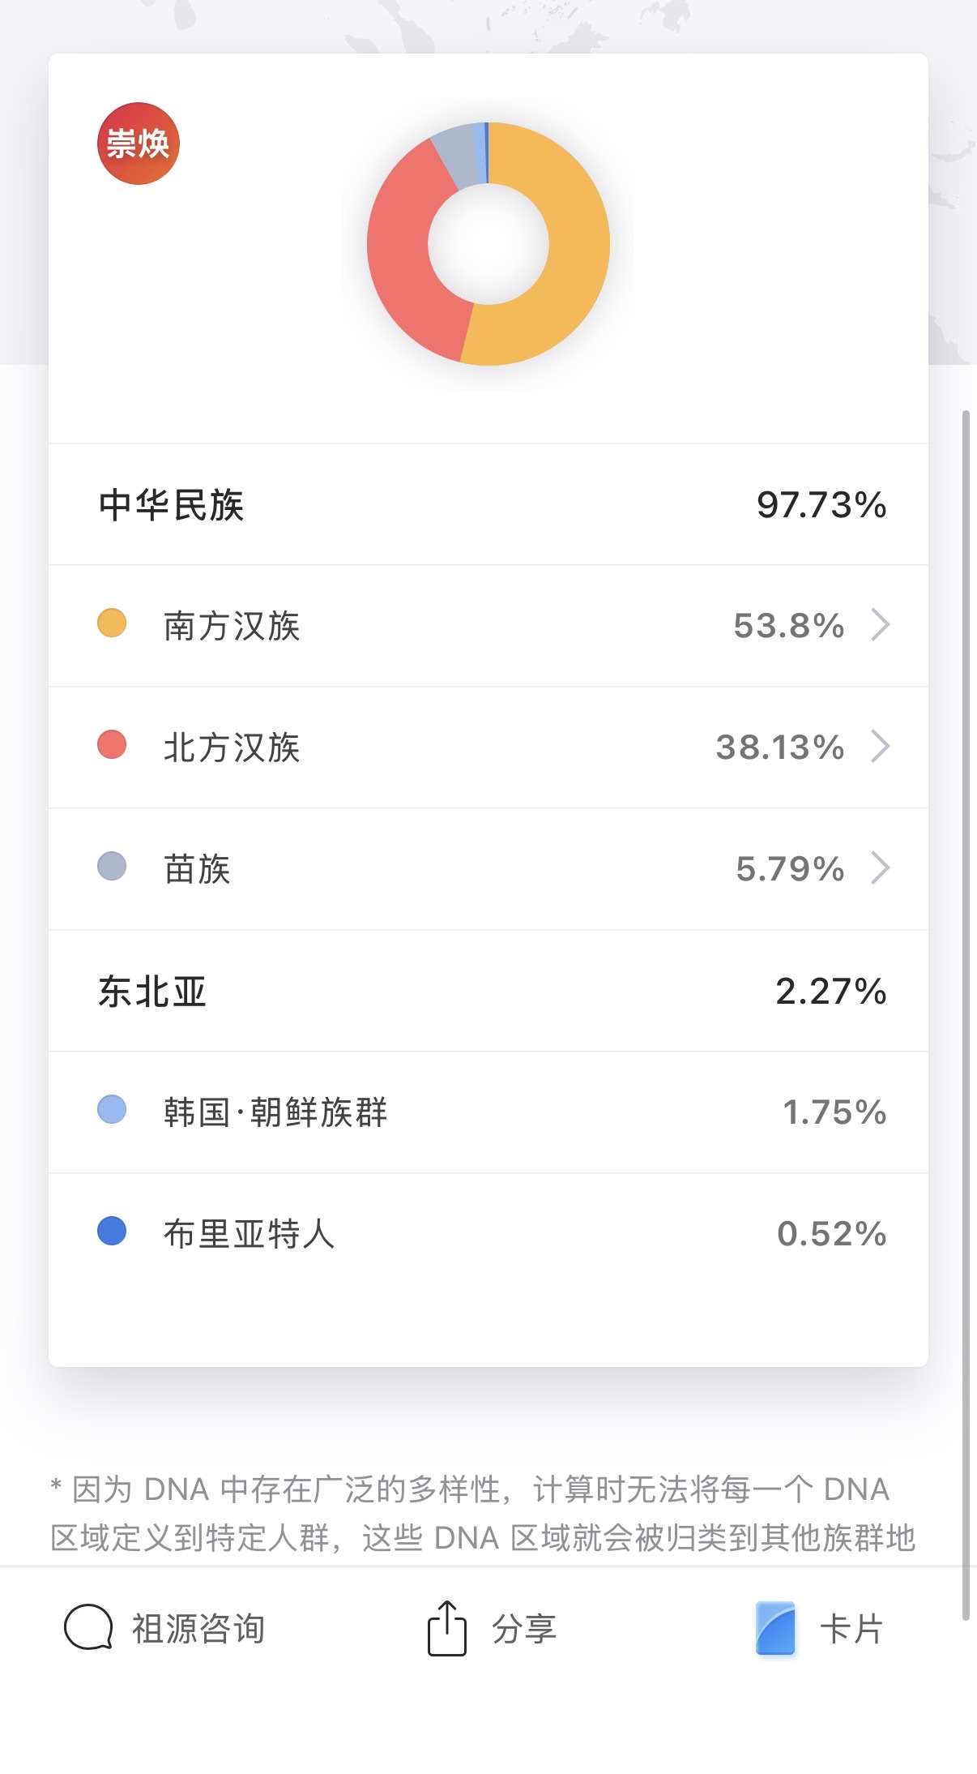Select the 东北亚 2.27% header row

488,991
